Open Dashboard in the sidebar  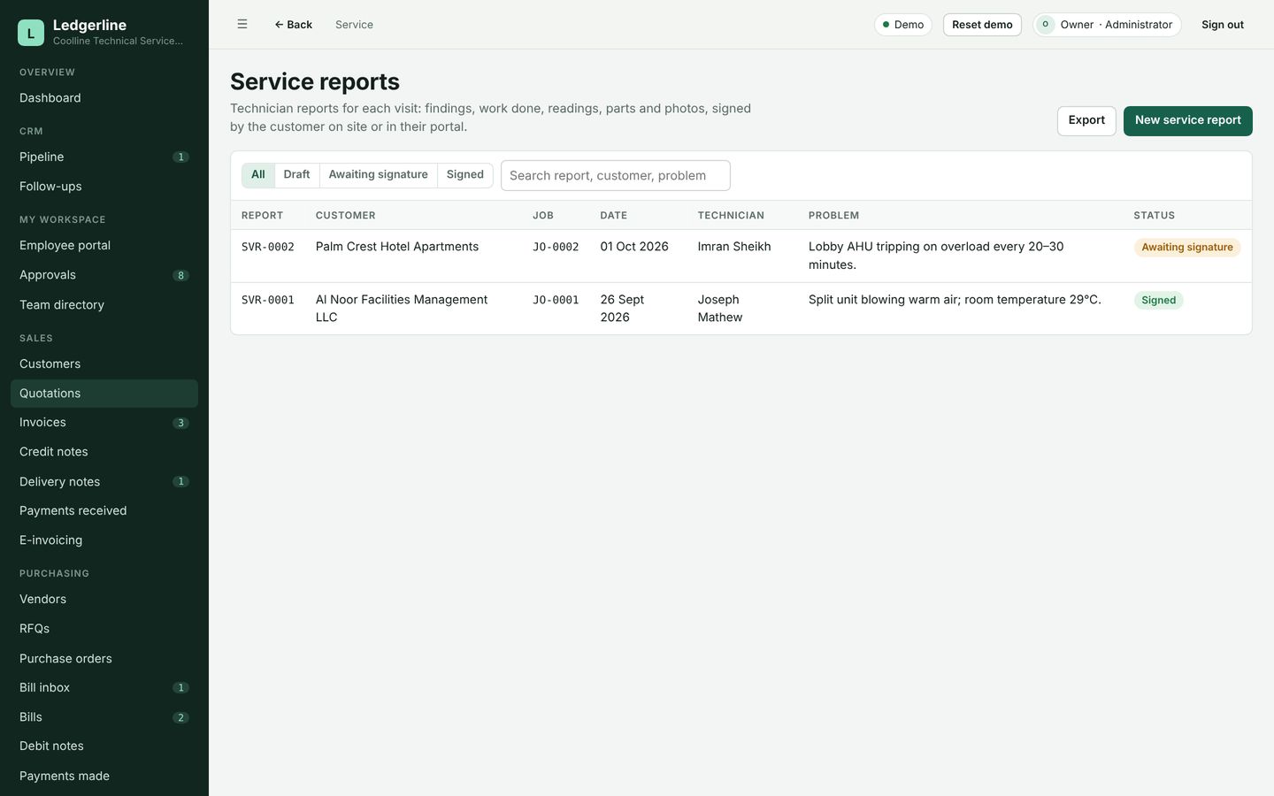tap(104, 98)
